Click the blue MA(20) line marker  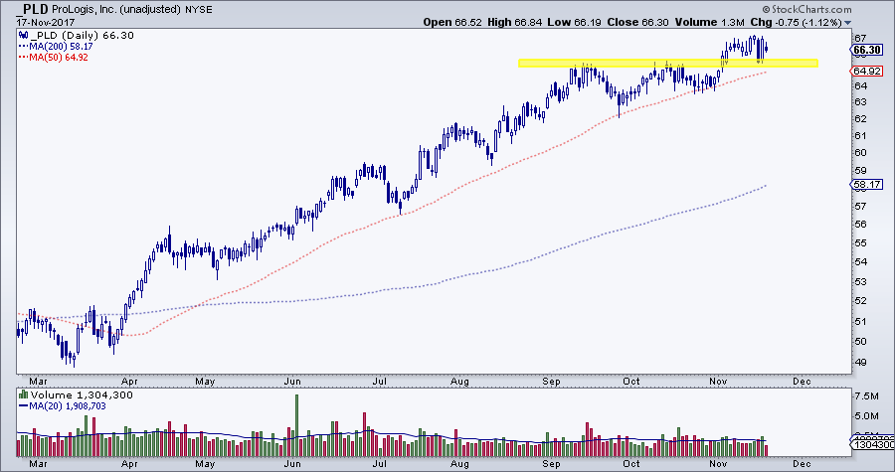22,405
